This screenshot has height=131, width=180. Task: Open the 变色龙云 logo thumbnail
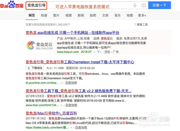point(40,45)
